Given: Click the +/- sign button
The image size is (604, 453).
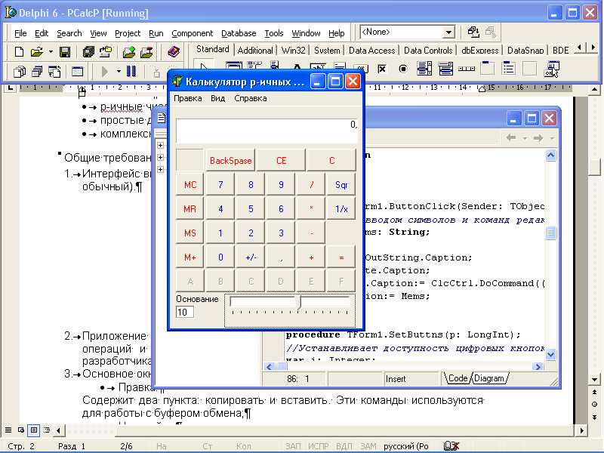Looking at the screenshot, I should 251,257.
